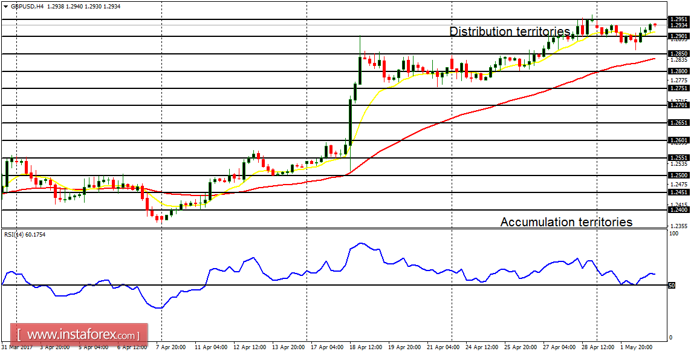The width and height of the screenshot is (691, 354).
Task: Open the chart menu triangle beside GBPUSD,H4
Action: (x=5, y=7)
